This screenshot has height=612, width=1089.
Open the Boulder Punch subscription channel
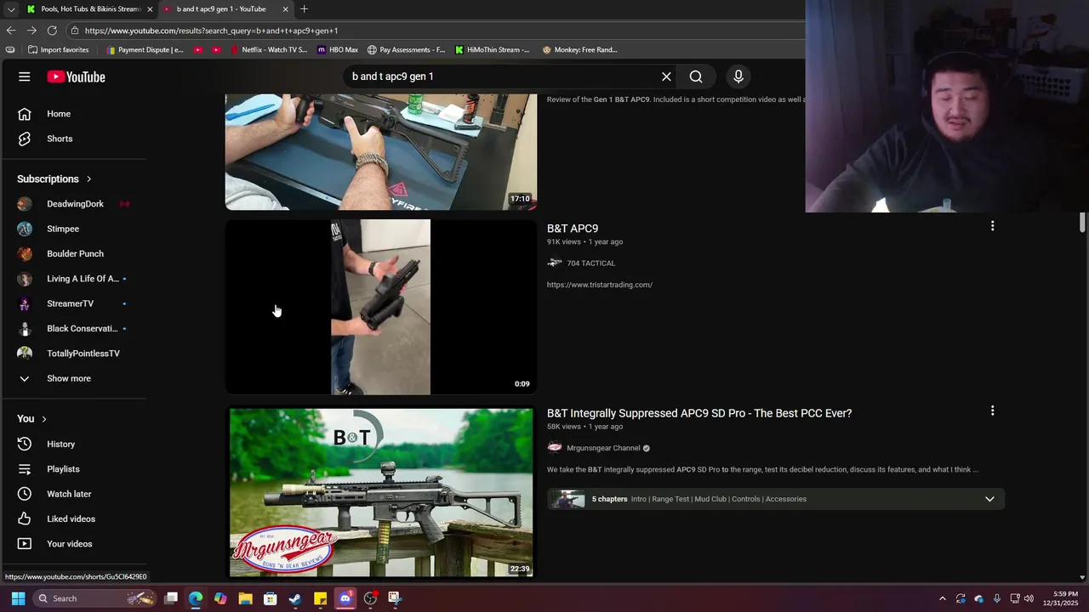point(75,253)
